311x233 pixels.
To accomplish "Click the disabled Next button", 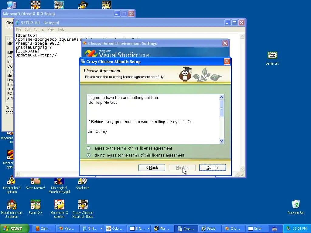I will [182, 167].
